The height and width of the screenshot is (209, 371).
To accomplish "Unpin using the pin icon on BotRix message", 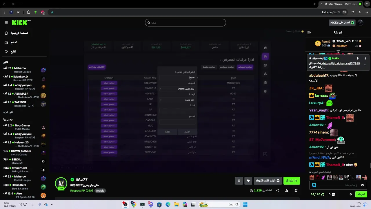I will [x=357, y=58].
